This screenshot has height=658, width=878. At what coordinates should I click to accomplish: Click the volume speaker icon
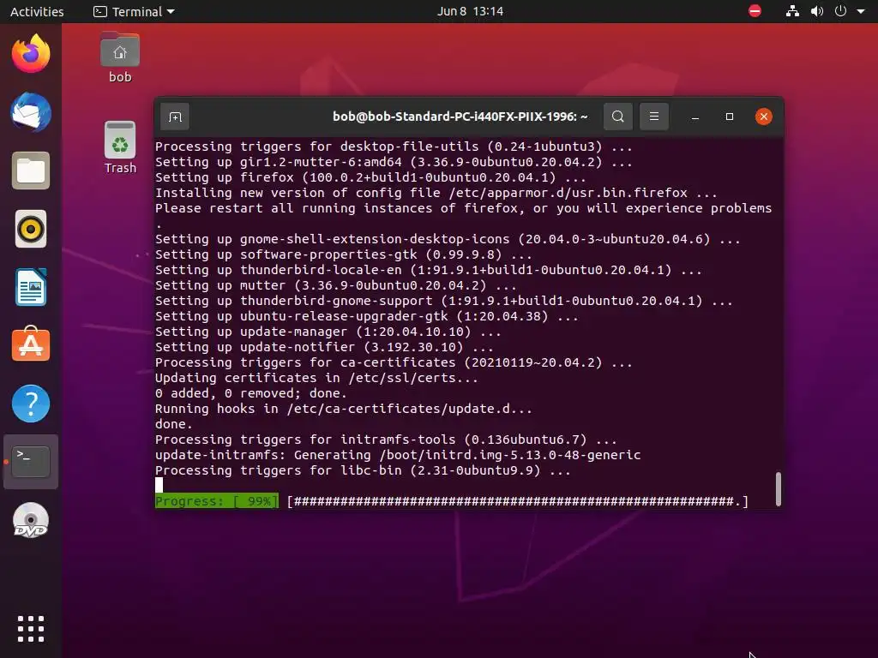[817, 11]
